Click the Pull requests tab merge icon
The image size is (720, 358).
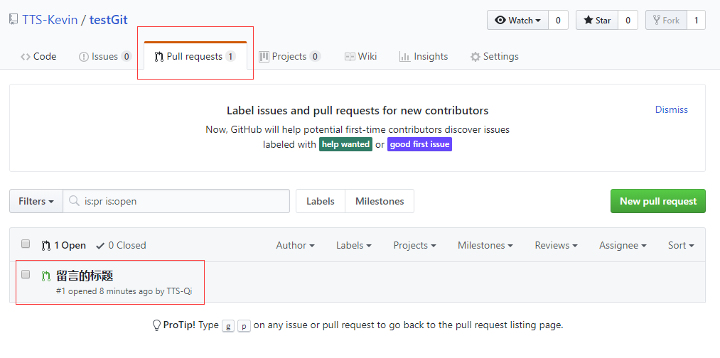click(x=159, y=57)
